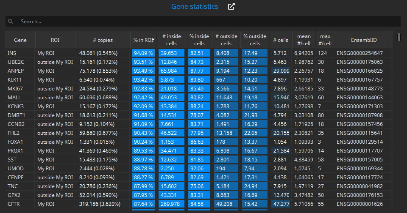Screen dimensions: 407x213
Task: Click the EnsemblID column header
Action: click(x=364, y=40)
